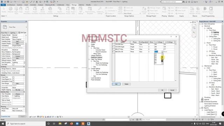224x126 pixels.
Task: Open the File menu tab
Action: pos(3,5)
